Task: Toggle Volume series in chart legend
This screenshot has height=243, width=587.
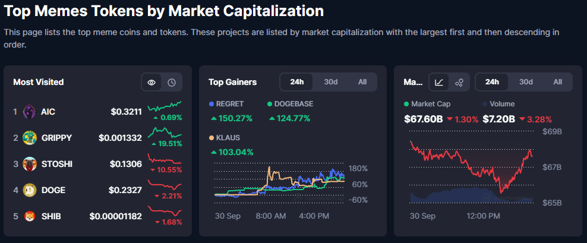Action: (502, 104)
